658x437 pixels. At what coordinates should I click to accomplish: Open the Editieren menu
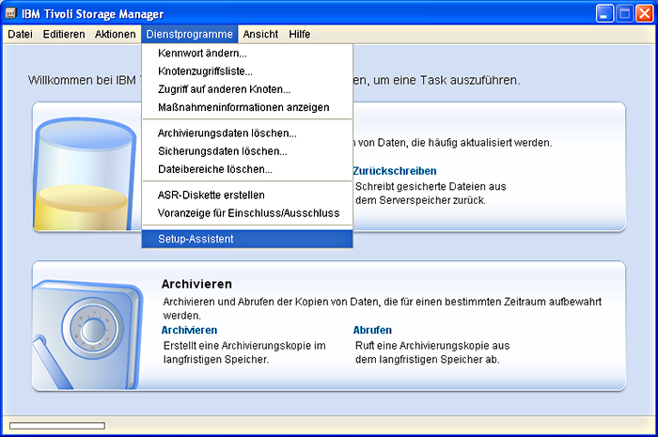tap(64, 34)
